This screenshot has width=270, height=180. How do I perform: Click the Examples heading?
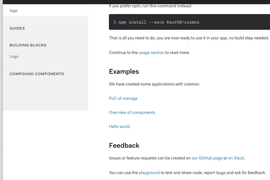pyautogui.click(x=124, y=71)
